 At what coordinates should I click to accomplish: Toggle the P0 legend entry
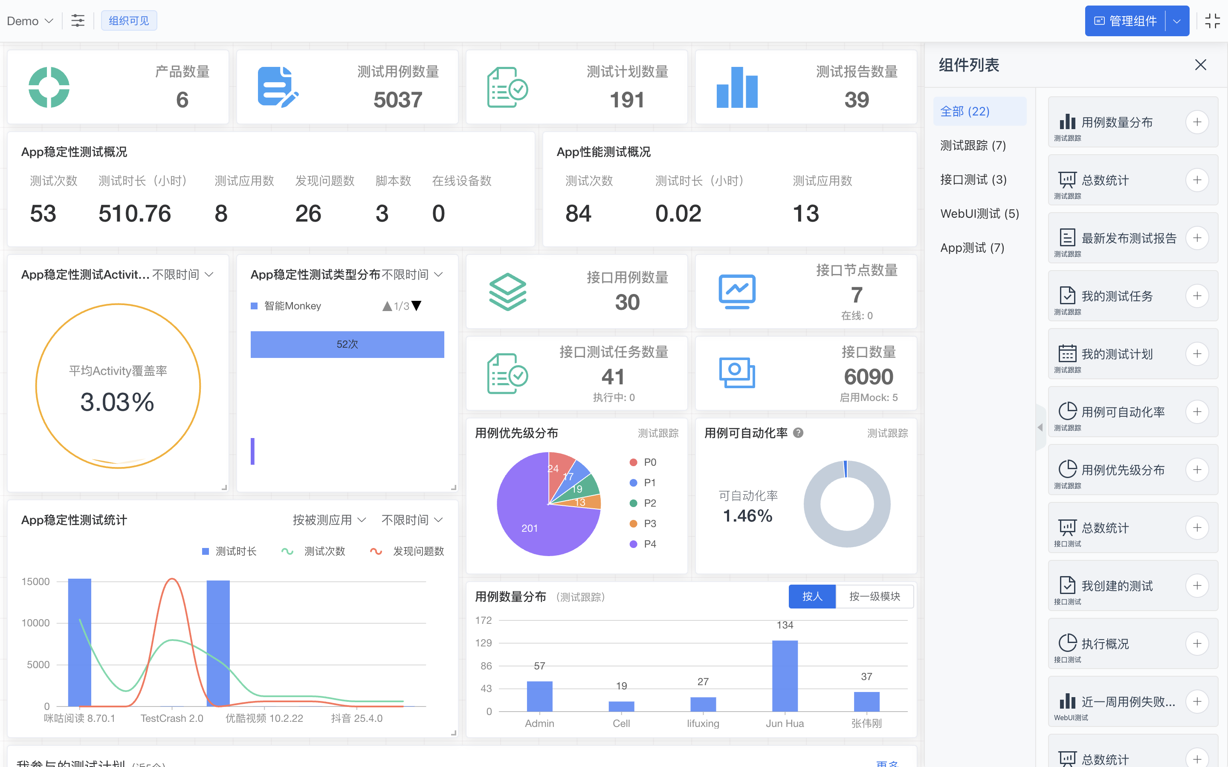tap(643, 462)
